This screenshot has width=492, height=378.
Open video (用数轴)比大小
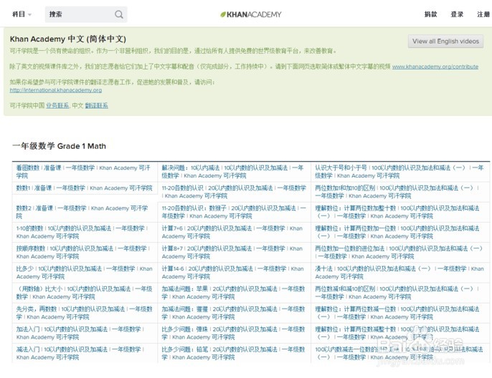pyautogui.click(x=84, y=293)
